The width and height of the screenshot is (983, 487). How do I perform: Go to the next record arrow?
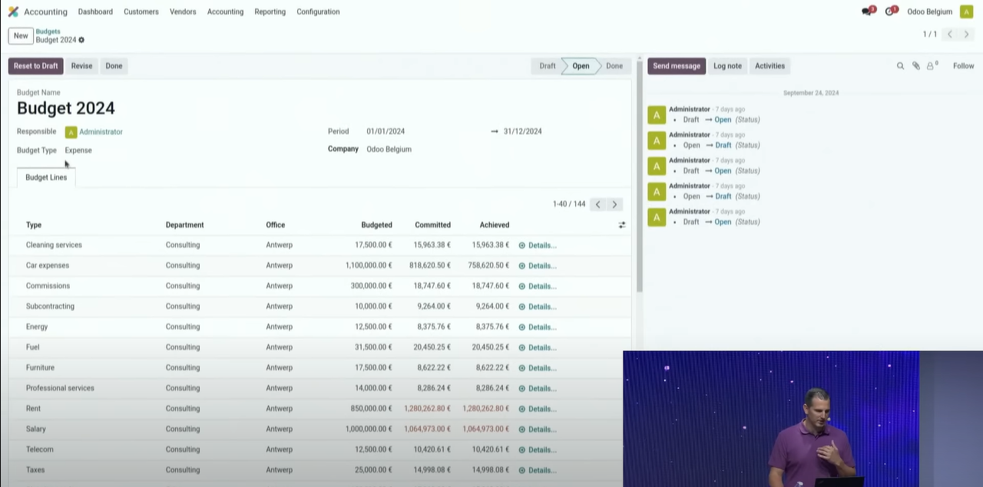click(967, 35)
